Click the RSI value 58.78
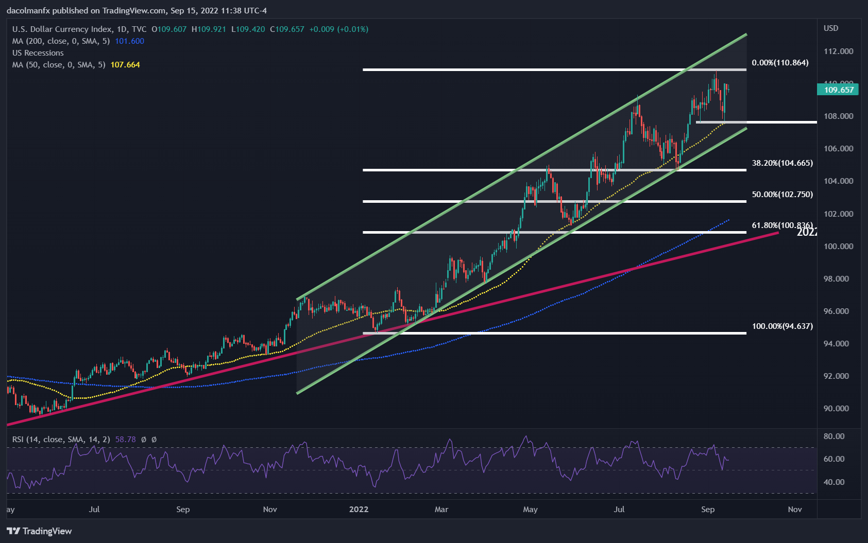Viewport: 868px width, 543px height. click(x=125, y=440)
